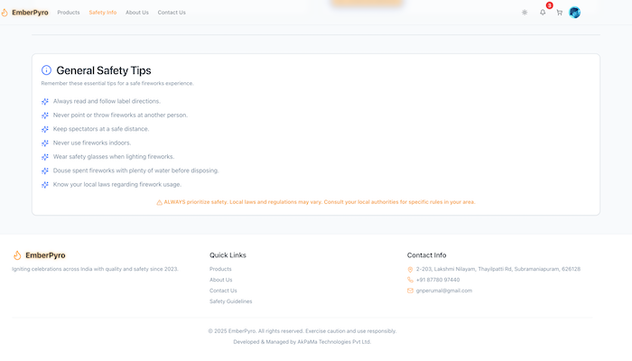Click the email gnperumal@gmail.com

(x=444, y=291)
